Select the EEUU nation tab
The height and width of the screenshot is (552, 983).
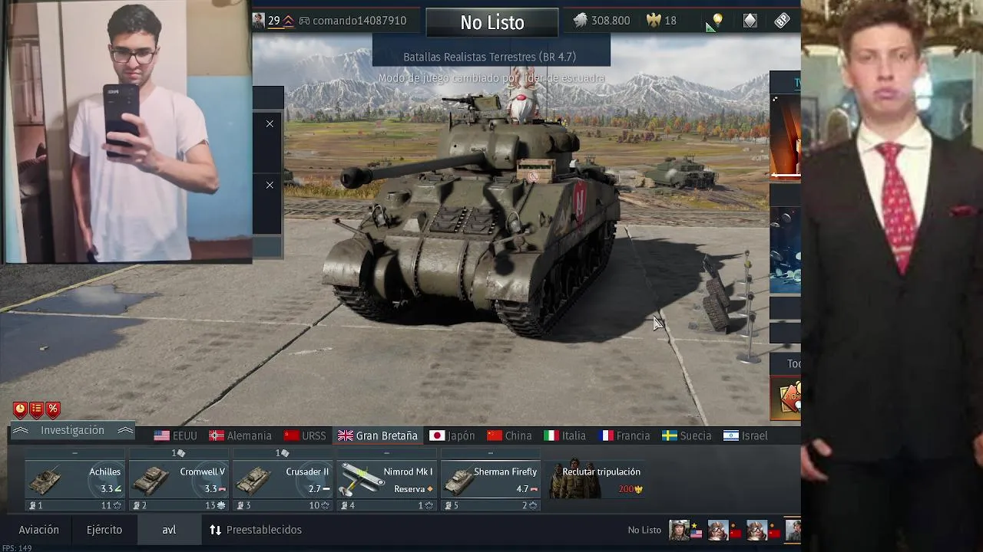176,435
